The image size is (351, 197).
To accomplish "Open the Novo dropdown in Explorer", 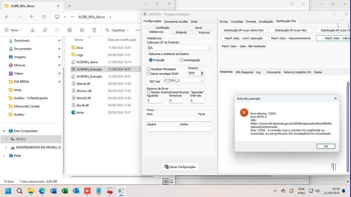I will point(13,30).
